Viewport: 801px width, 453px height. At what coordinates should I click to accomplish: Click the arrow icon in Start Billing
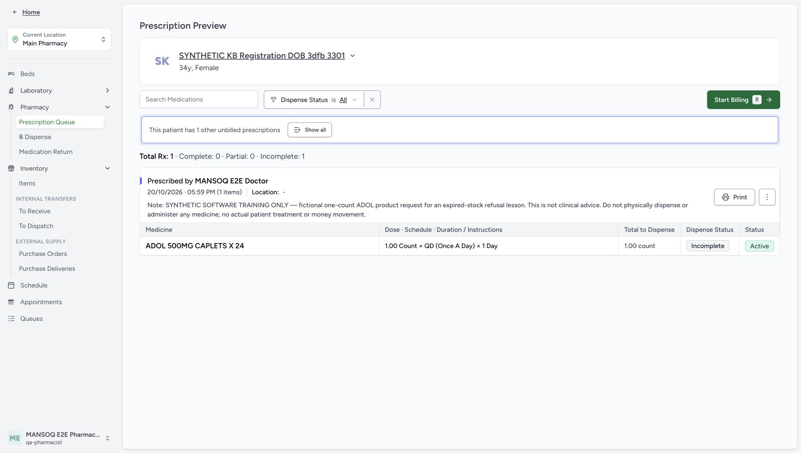[769, 100]
